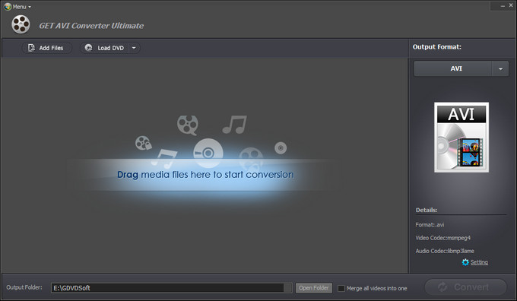Click the Open Folder button
The image size is (517, 301).
point(313,288)
